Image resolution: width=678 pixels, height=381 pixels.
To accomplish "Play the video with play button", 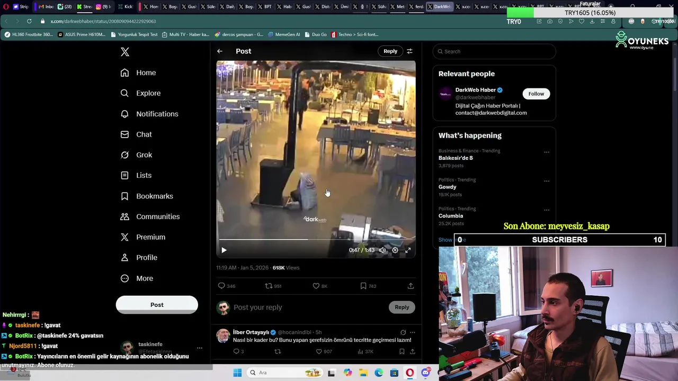I will pos(224,250).
